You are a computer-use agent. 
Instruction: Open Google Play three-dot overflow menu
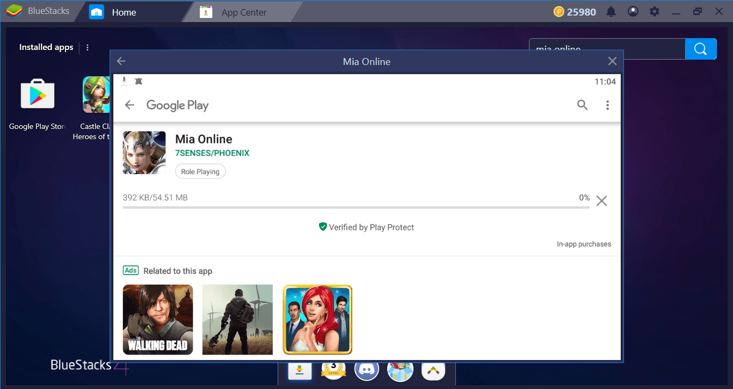[607, 105]
